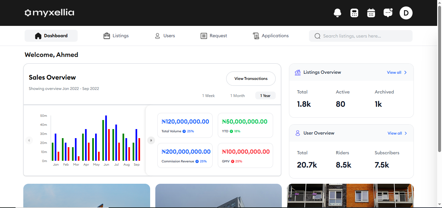This screenshot has height=208, width=442.
Task: Click the Active 80 value
Action: click(340, 104)
